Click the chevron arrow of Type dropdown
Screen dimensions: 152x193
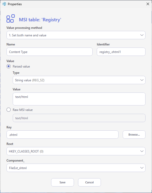[x=142, y=80]
